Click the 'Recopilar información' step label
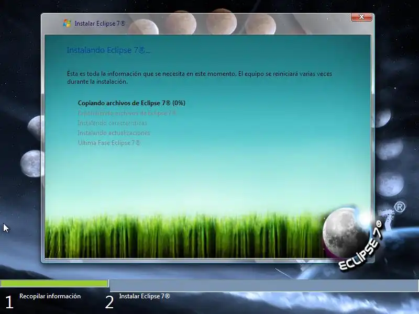Image resolution: width=419 pixels, height=314 pixels. tap(50, 296)
